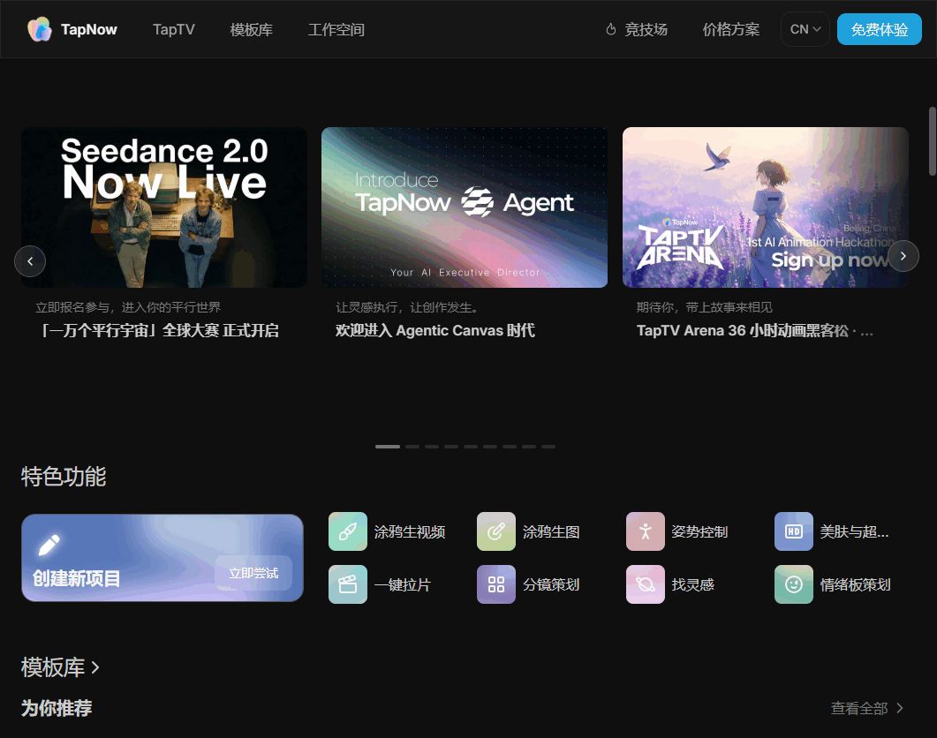Open the CN language dropdown
Image resolution: width=937 pixels, height=738 pixels.
[805, 29]
